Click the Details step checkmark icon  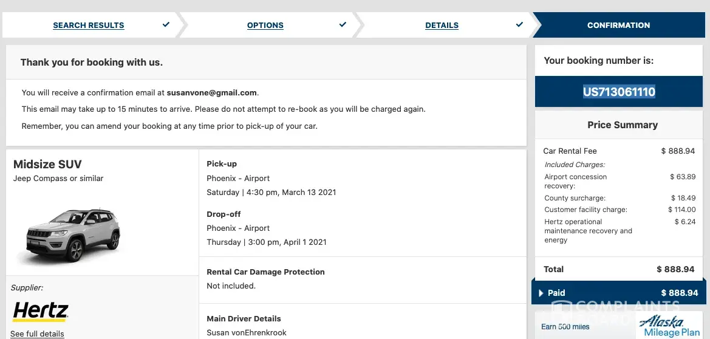pos(519,25)
